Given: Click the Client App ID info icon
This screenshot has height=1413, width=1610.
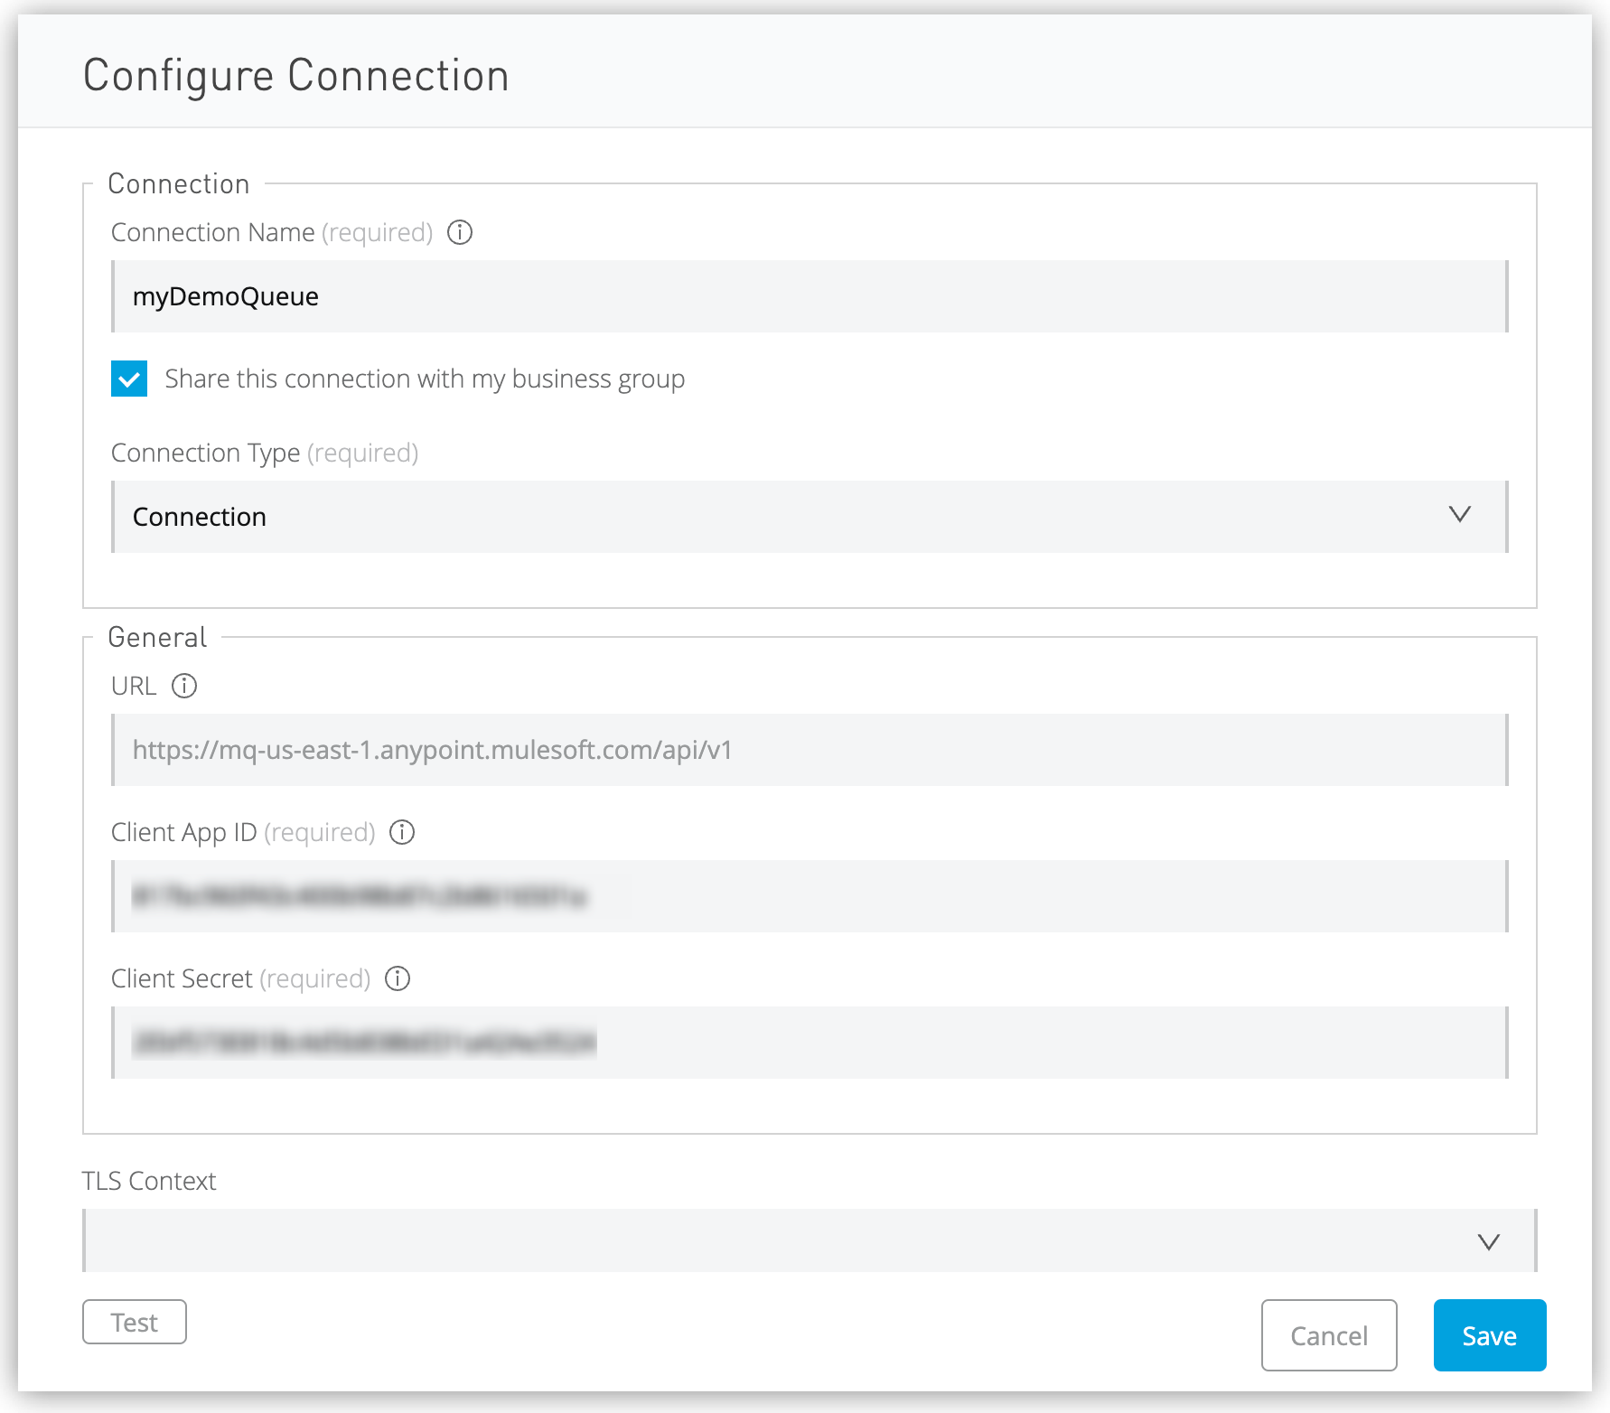Looking at the screenshot, I should point(401,832).
